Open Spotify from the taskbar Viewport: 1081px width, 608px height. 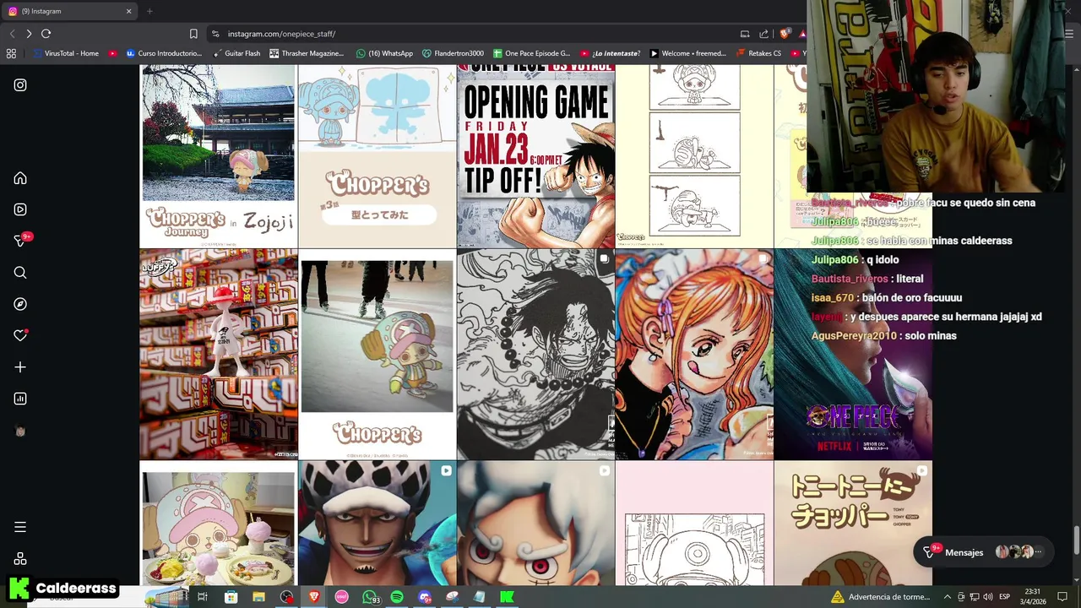click(397, 597)
